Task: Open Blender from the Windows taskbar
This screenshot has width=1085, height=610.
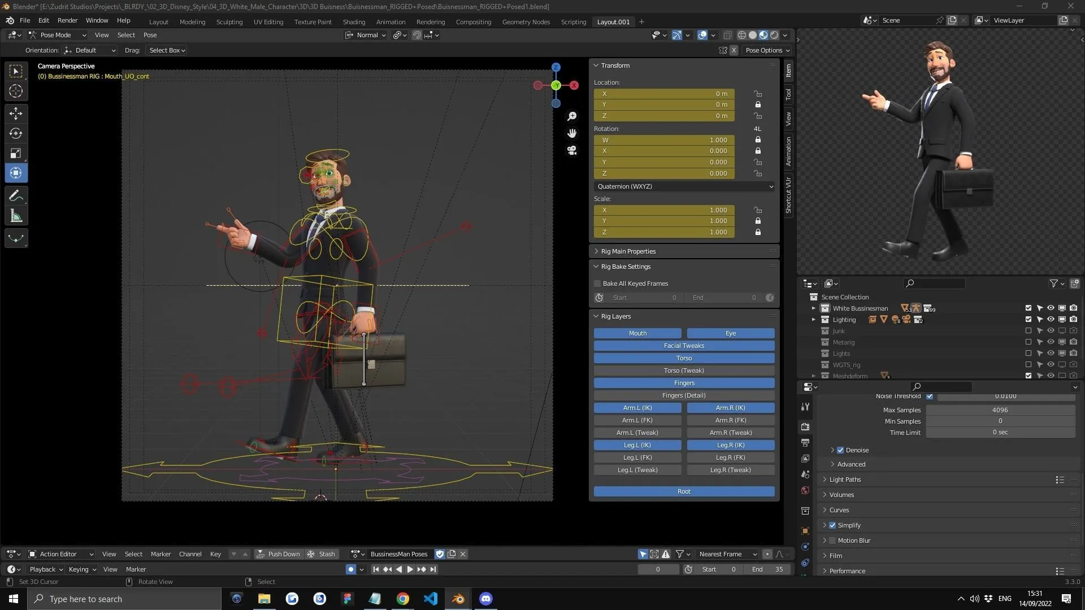Action: pos(458,598)
